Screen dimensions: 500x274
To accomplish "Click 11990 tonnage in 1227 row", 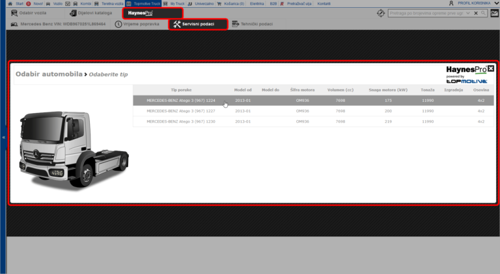I will coord(428,111).
